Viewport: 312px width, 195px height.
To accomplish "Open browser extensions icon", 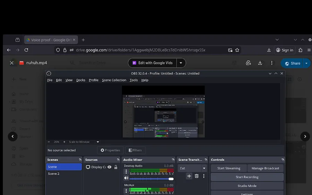I will 300,50.
